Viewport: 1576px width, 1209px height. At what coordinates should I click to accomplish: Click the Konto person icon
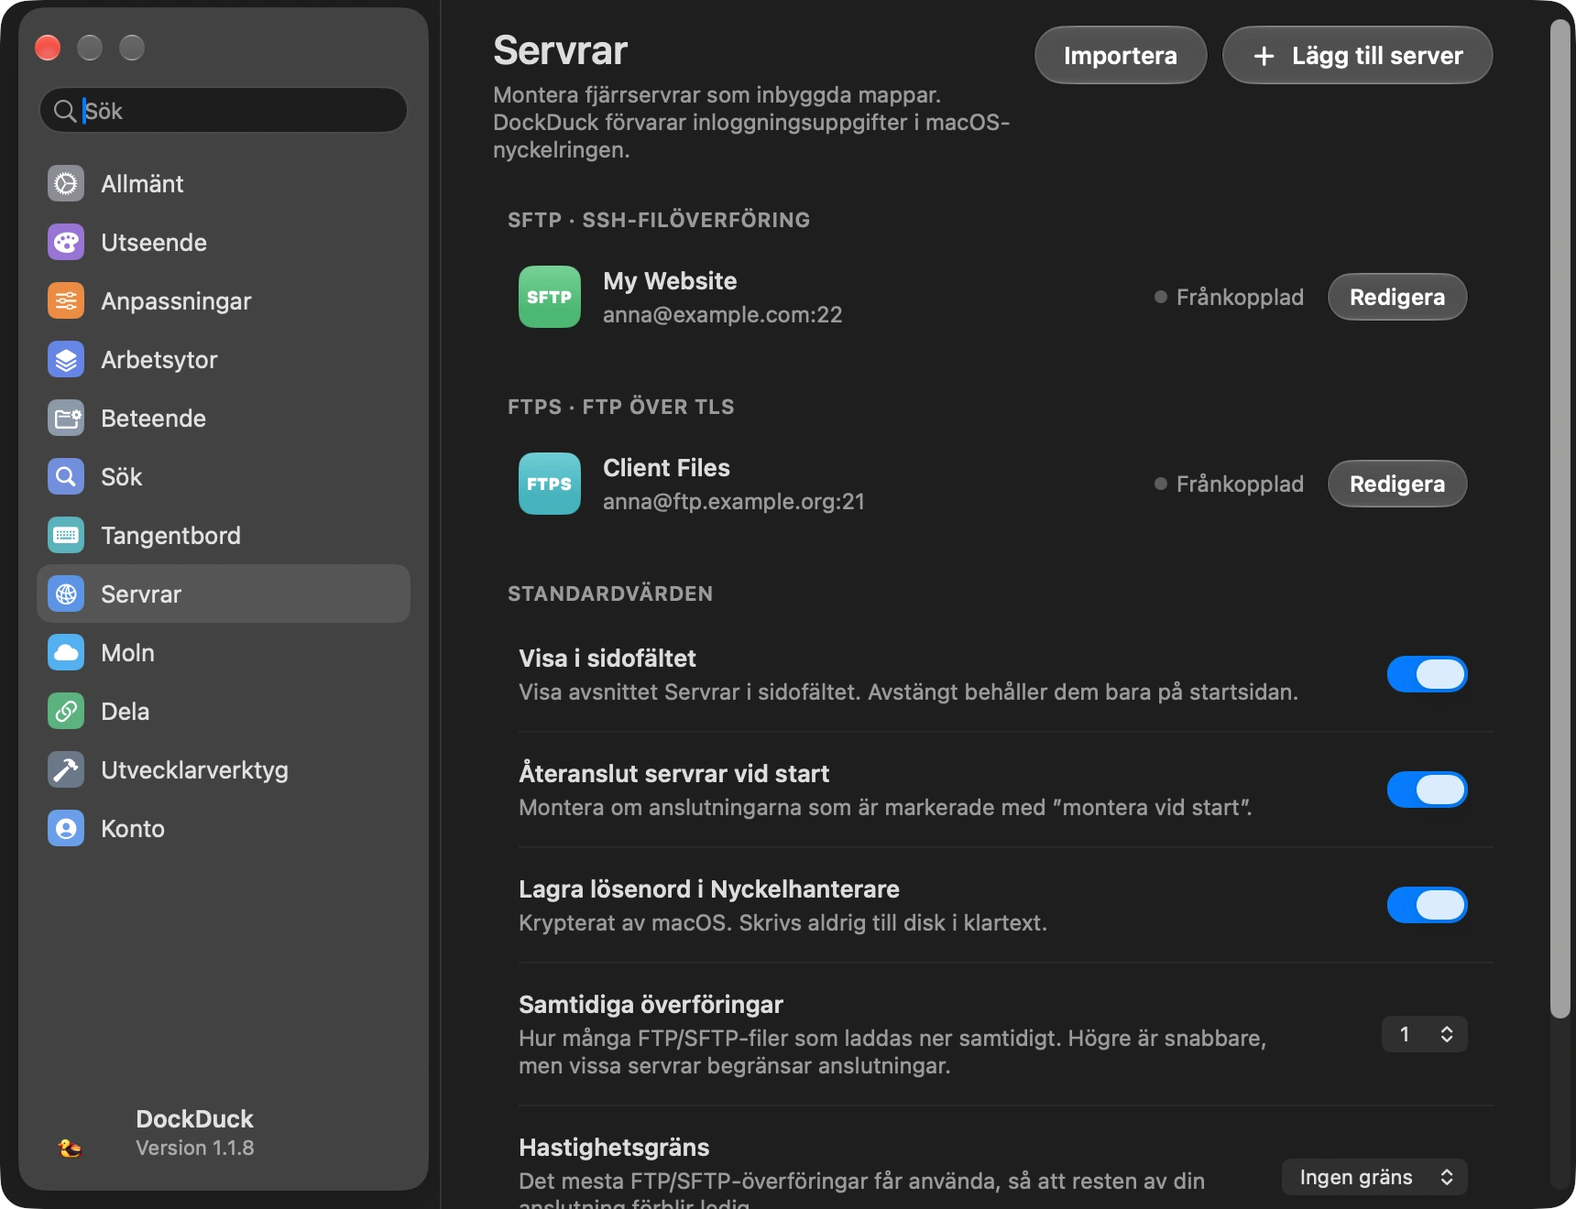[x=66, y=829]
